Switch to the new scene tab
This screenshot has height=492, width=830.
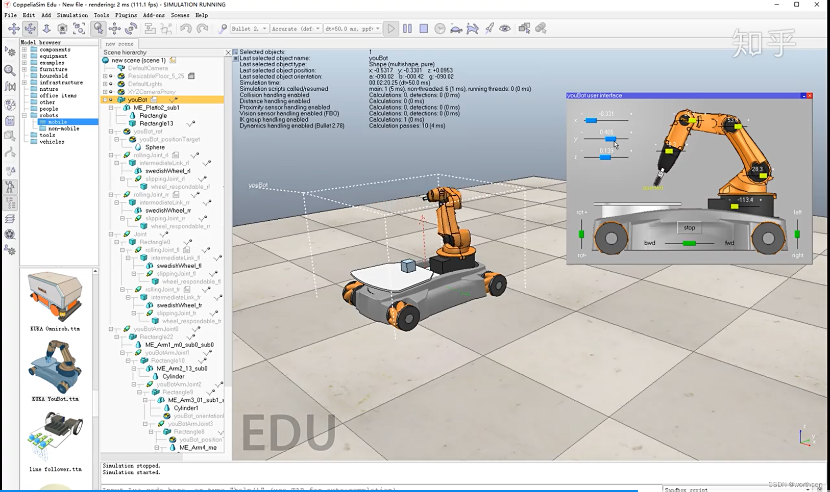[119, 44]
